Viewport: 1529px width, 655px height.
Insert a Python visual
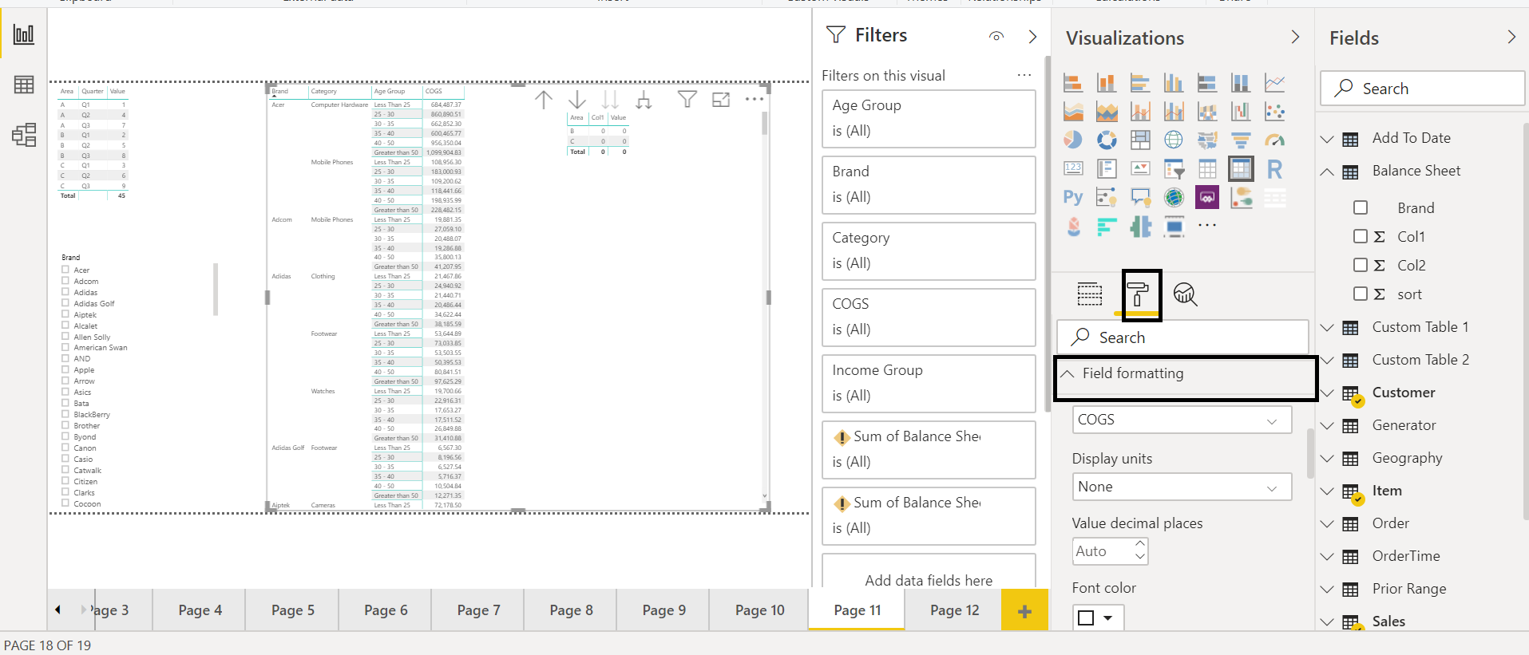coord(1073,197)
